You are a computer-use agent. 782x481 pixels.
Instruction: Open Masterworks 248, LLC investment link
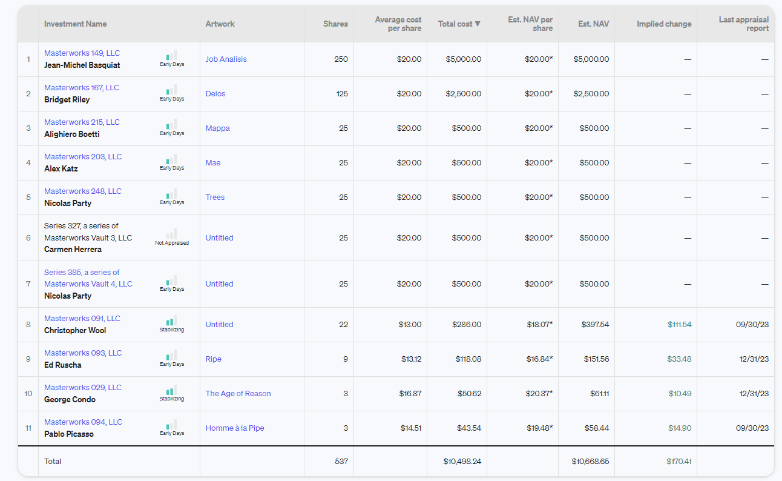(83, 191)
